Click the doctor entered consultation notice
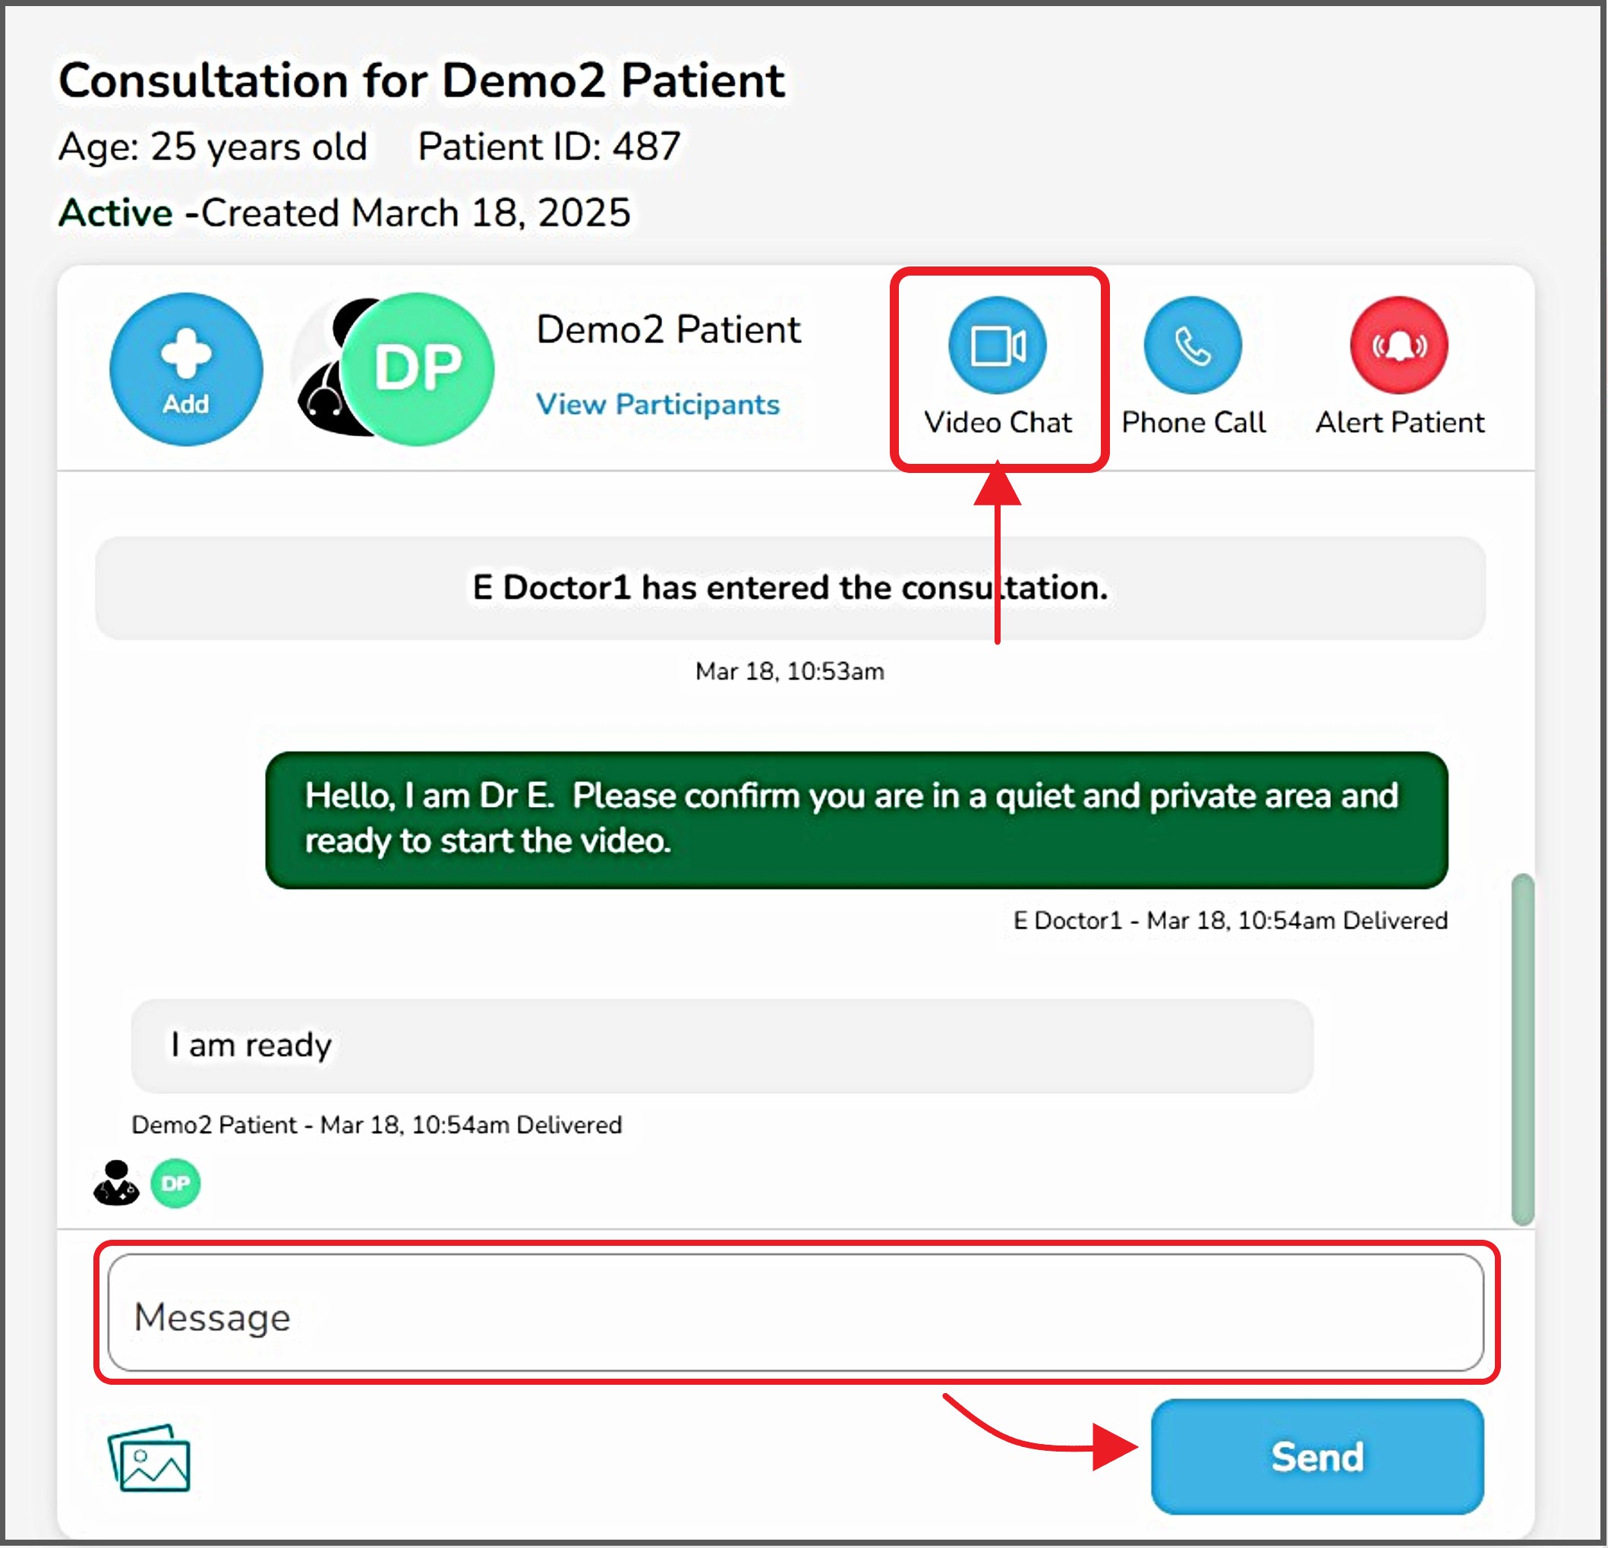Viewport: 1608px width, 1548px height. [790, 588]
